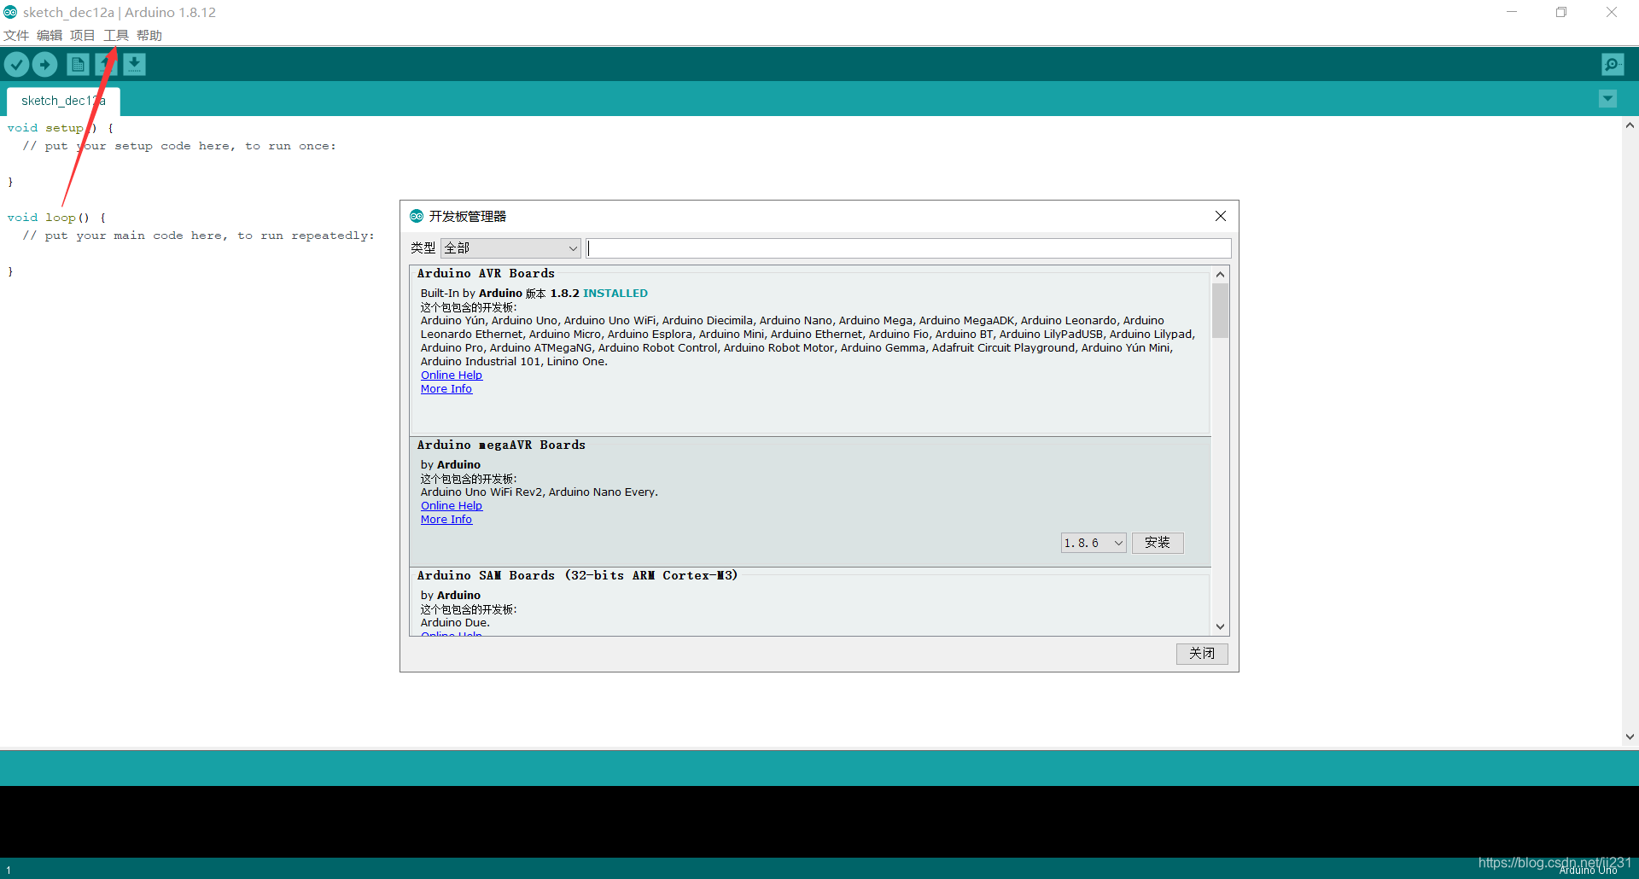Minimize the Arduino window
1639x879 pixels.
coord(1512,12)
